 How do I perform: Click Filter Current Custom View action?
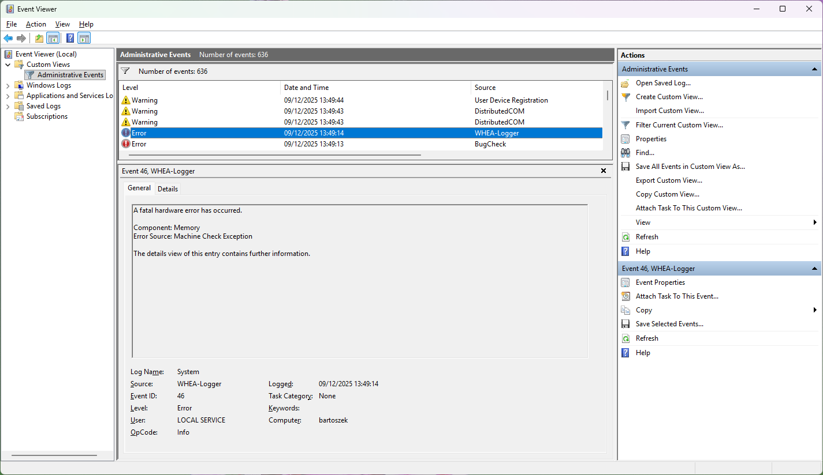[679, 125]
